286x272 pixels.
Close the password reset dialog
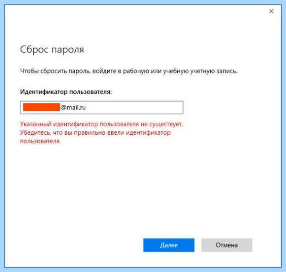(271, 11)
